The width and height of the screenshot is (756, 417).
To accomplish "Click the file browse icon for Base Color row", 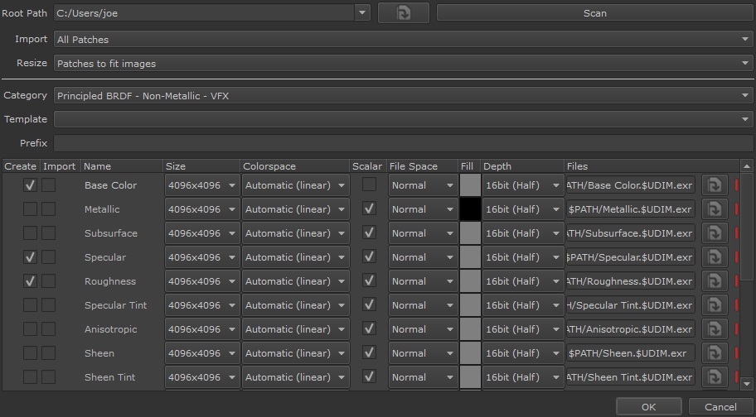I will pos(714,185).
